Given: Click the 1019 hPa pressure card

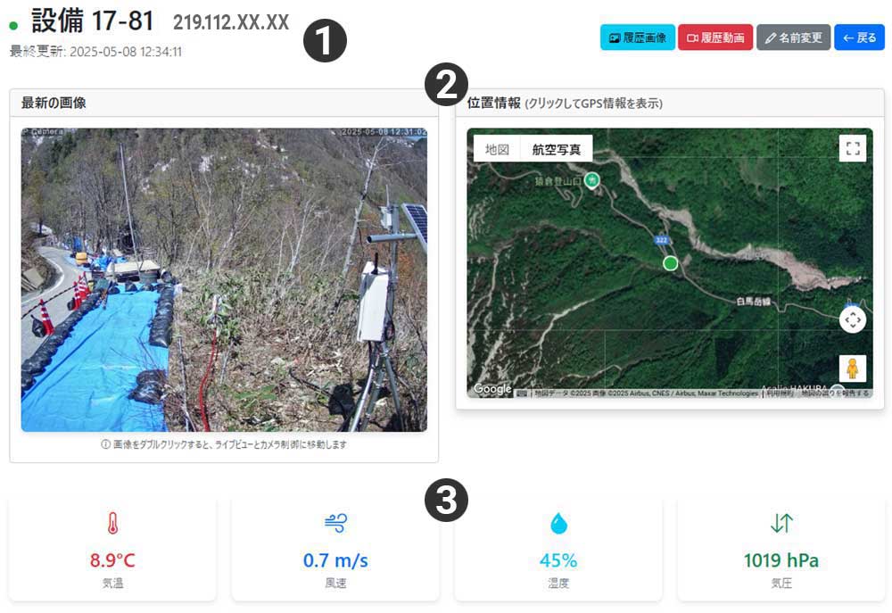Looking at the screenshot, I should tap(781, 550).
